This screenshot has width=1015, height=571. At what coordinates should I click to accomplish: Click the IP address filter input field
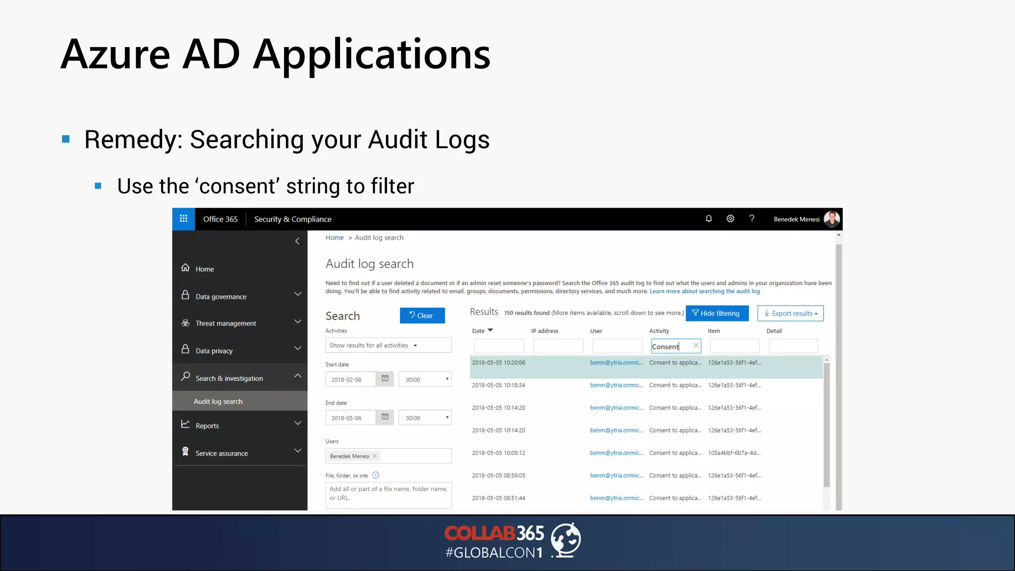point(558,346)
